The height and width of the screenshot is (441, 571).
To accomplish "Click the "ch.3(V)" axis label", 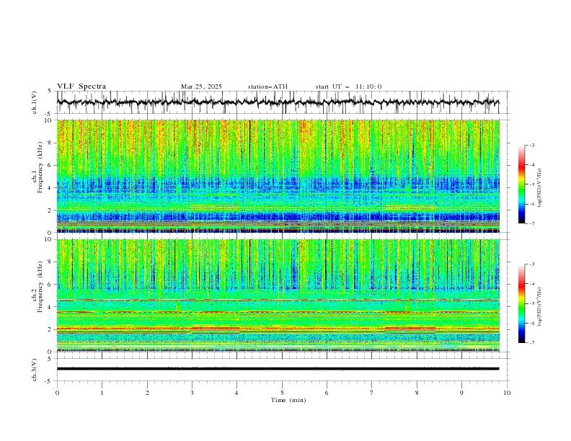I will click(x=35, y=370).
